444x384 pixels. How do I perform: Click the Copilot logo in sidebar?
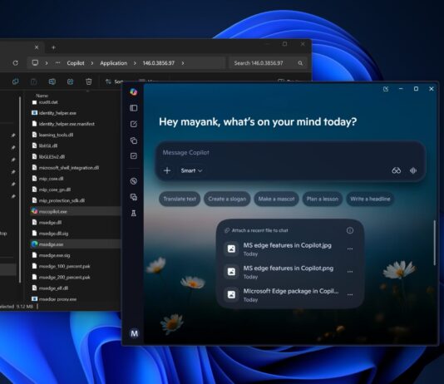[x=134, y=91]
